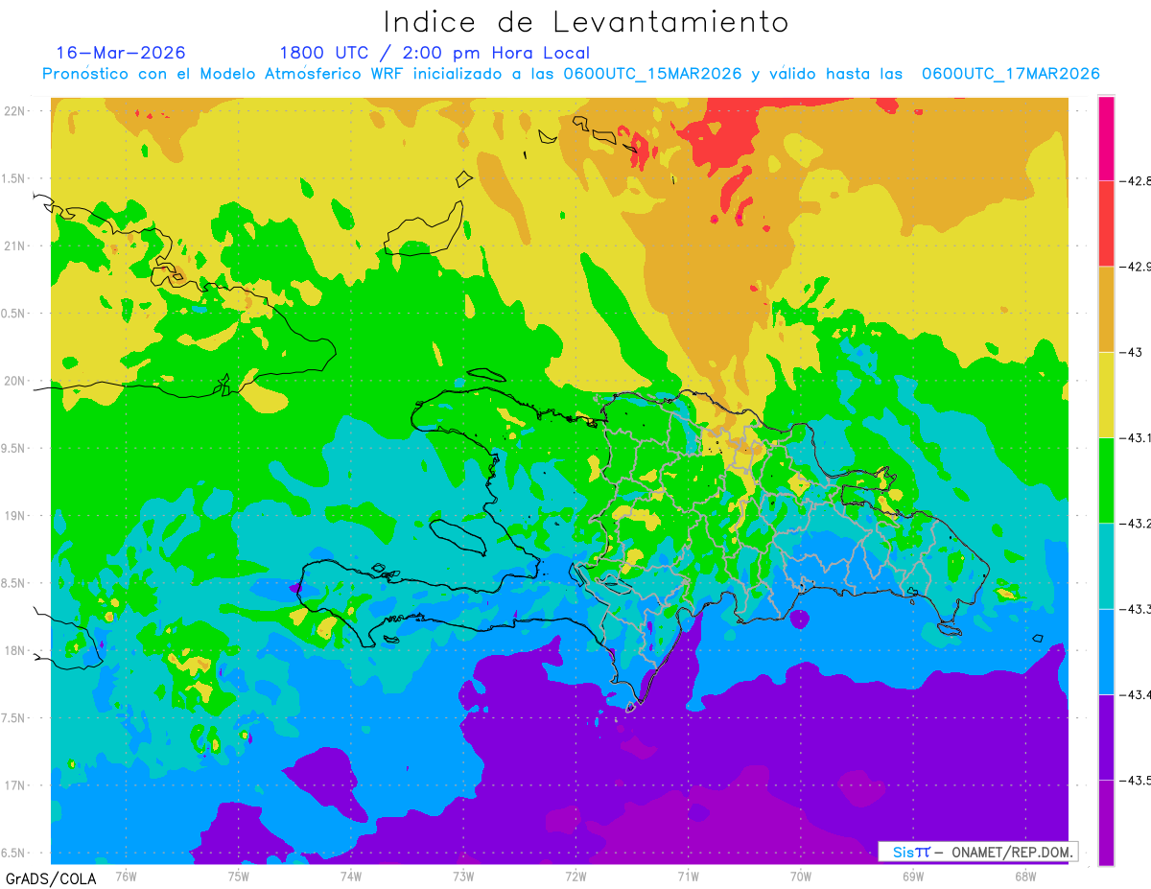Viewport: 1151px width, 889px height.
Task: Click the '-43.5' colorbar value
Action: coord(1135,780)
